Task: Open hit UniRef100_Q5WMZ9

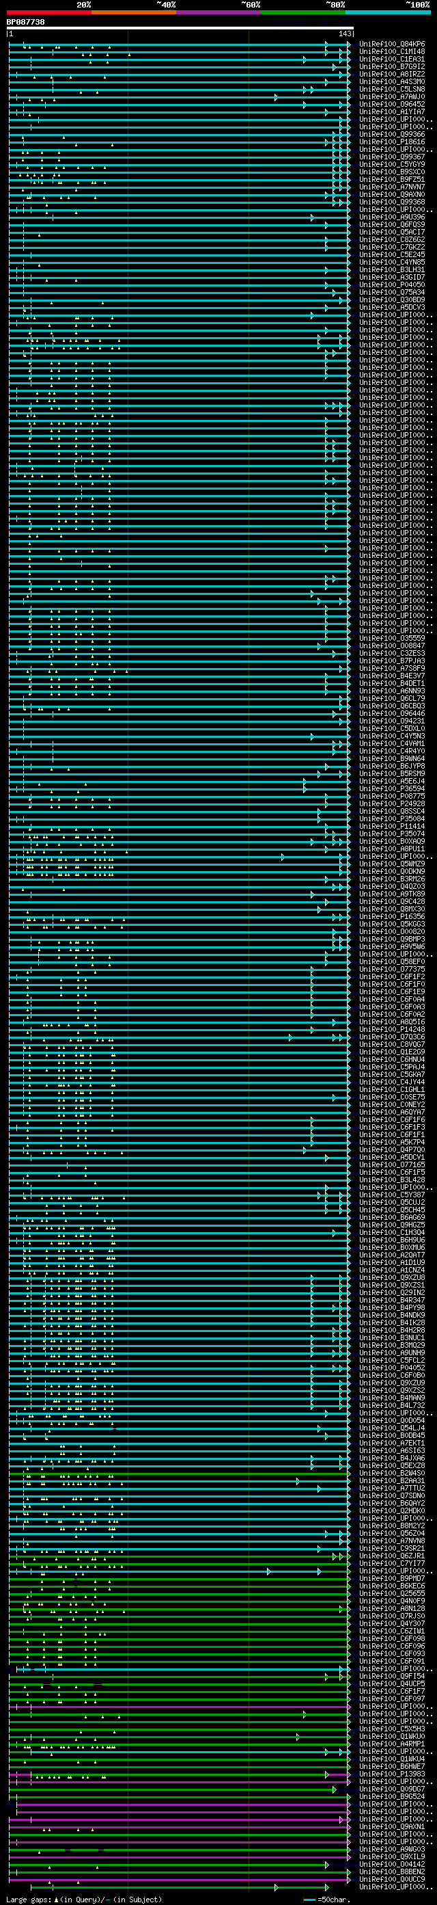Action: click(x=392, y=864)
